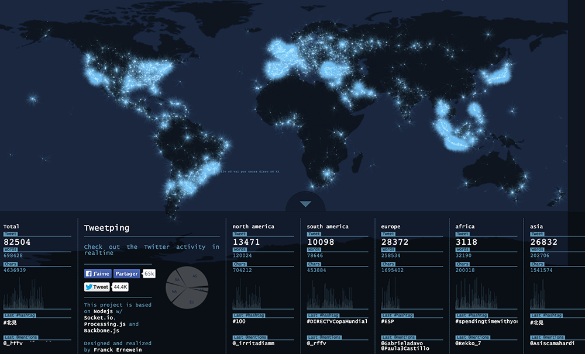Click africa tweet count 3118
This screenshot has height=354, width=585.
[466, 242]
